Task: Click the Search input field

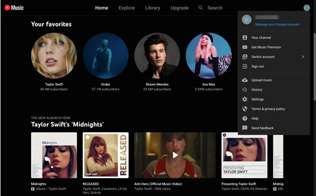Action: pos(215,8)
